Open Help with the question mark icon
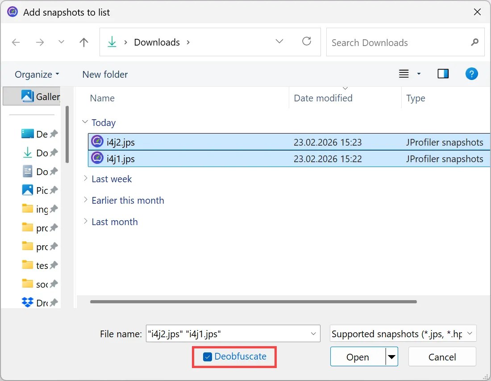The image size is (491, 381). coord(472,73)
